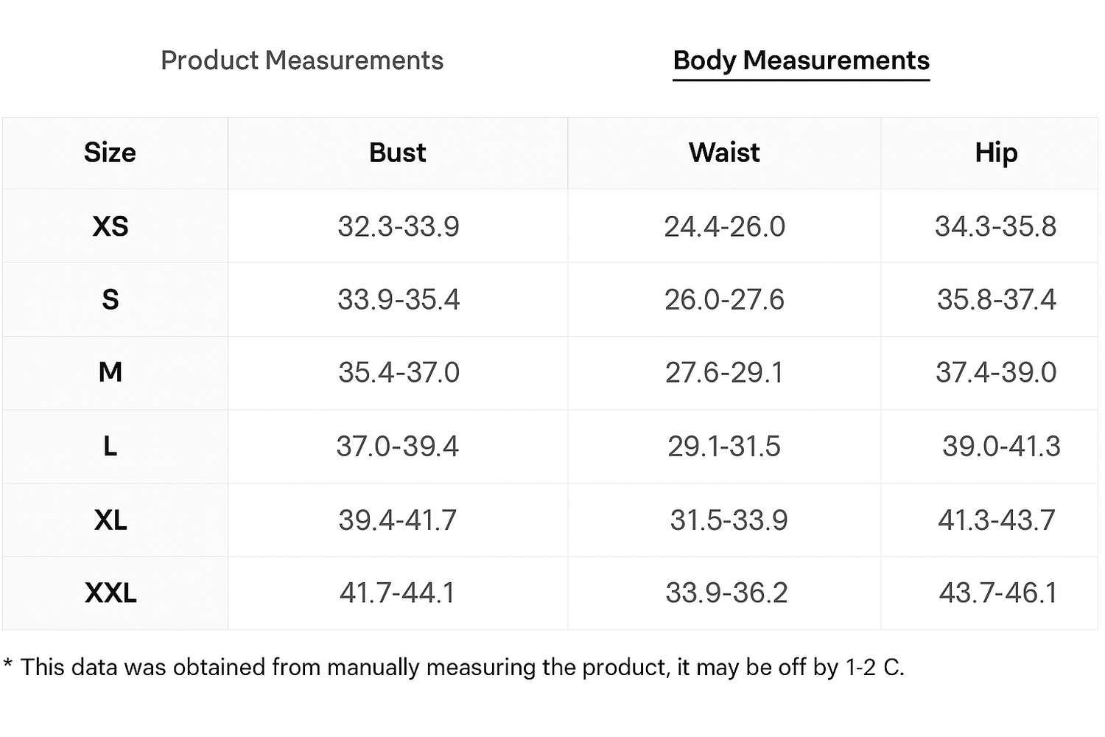
Task: Select the XXL size row label
Action: (x=110, y=593)
